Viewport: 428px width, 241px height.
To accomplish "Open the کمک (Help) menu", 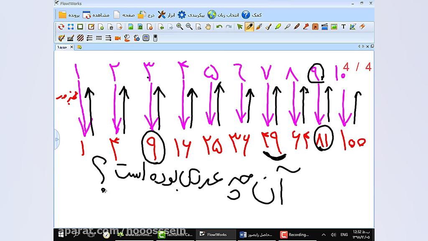I will coord(252,15).
